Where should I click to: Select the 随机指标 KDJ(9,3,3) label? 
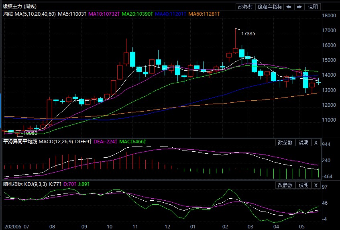point(31,184)
